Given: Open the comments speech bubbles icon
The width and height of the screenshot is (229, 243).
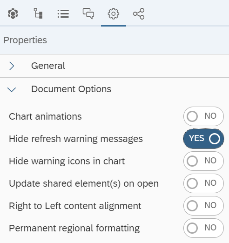Looking at the screenshot, I should pyautogui.click(x=88, y=13).
